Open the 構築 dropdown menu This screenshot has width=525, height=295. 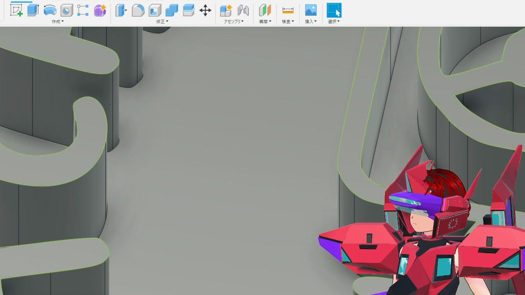[x=265, y=21]
